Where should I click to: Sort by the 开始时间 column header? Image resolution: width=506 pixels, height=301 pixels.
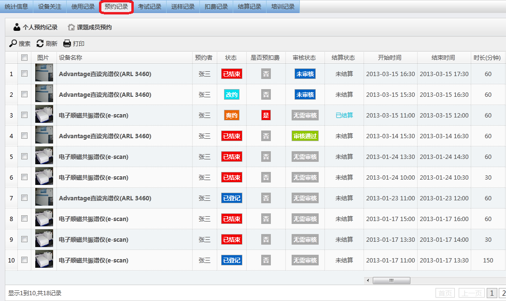coord(390,58)
